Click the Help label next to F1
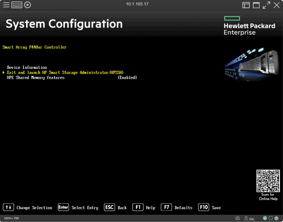Viewport: 283px width, 222px height. (151, 208)
